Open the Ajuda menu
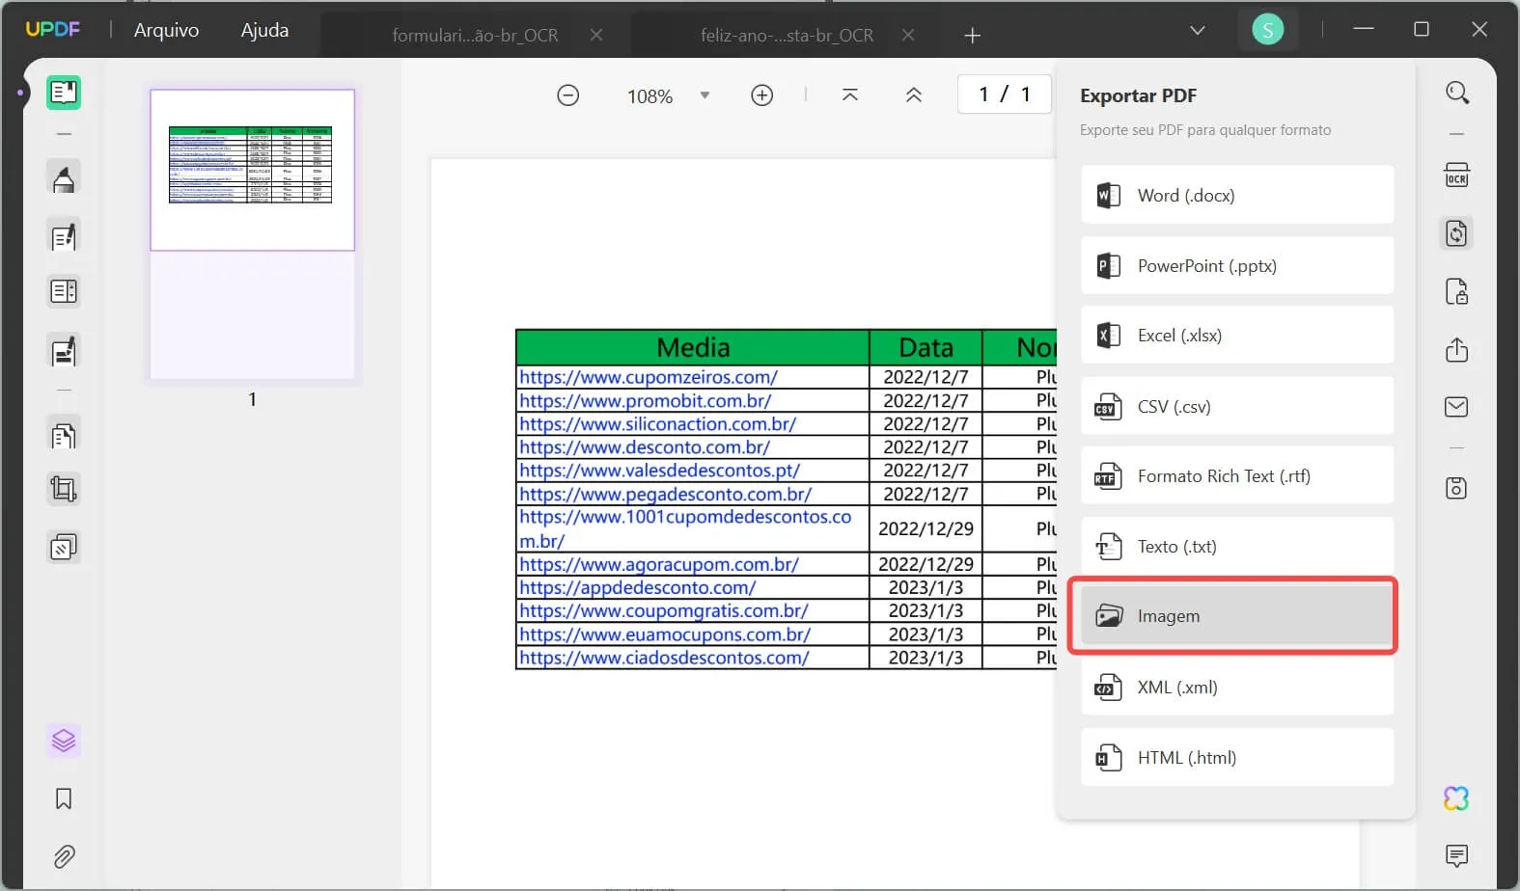Screen dimensions: 1520x891 pos(264,31)
